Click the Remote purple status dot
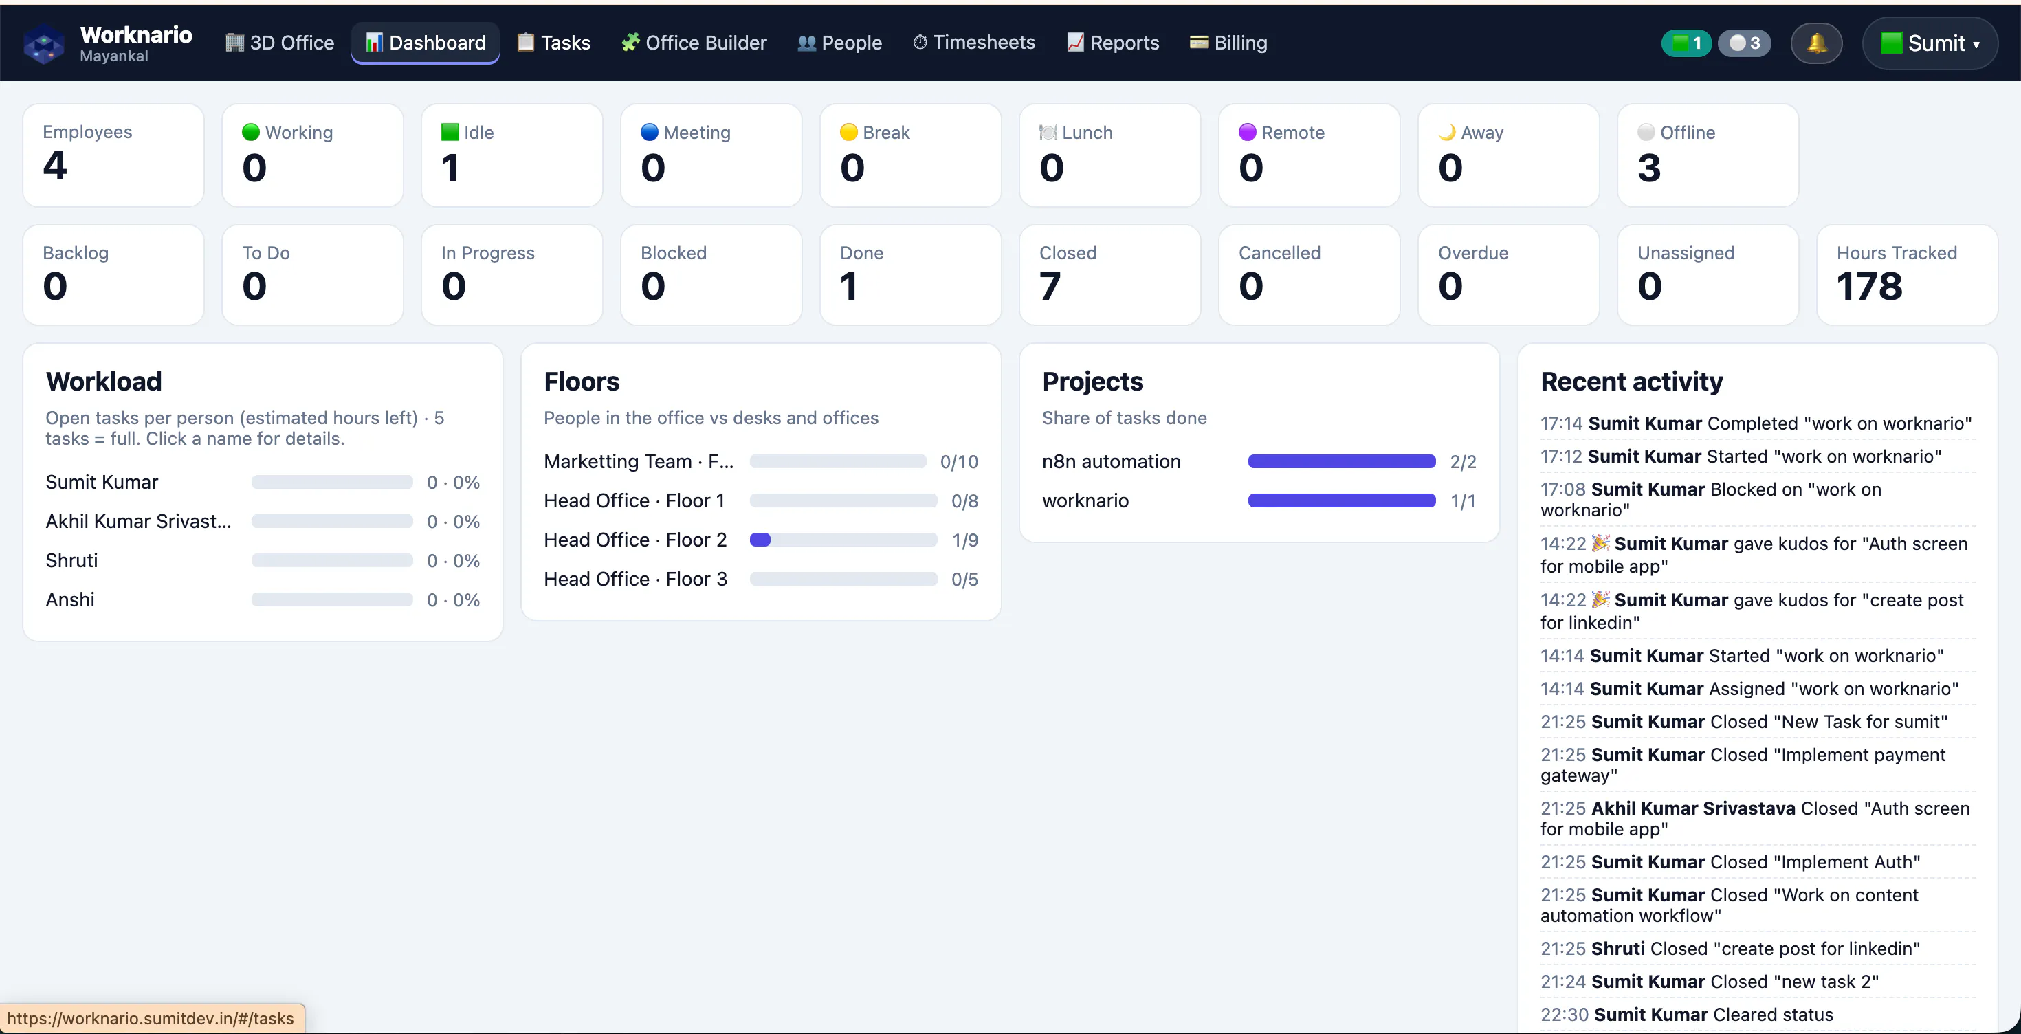The image size is (2021, 1034). [x=1248, y=132]
